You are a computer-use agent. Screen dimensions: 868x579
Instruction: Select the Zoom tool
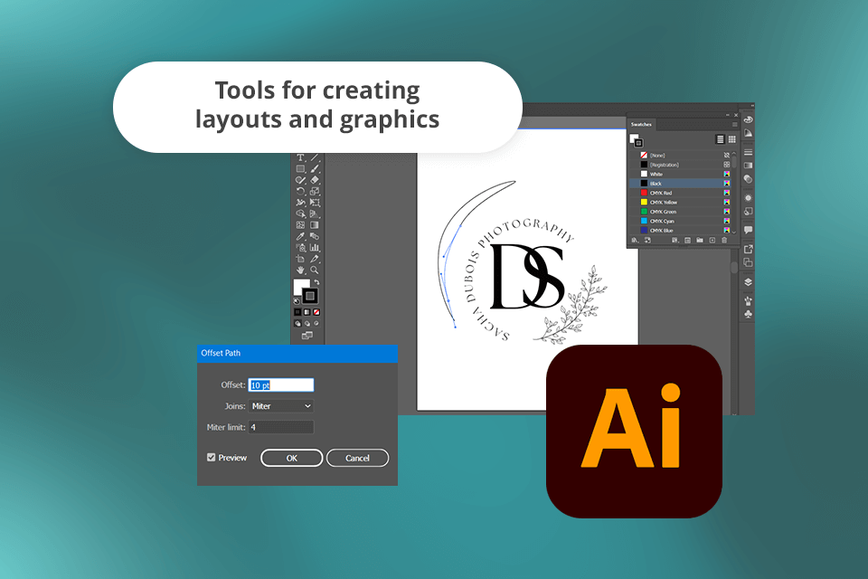(x=315, y=271)
